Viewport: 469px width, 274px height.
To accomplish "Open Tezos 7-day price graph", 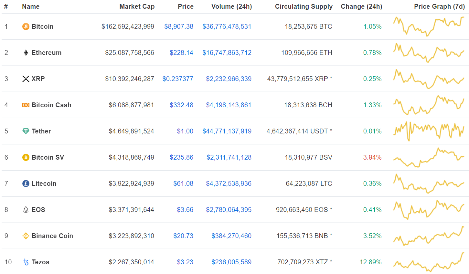I will 429,262.
